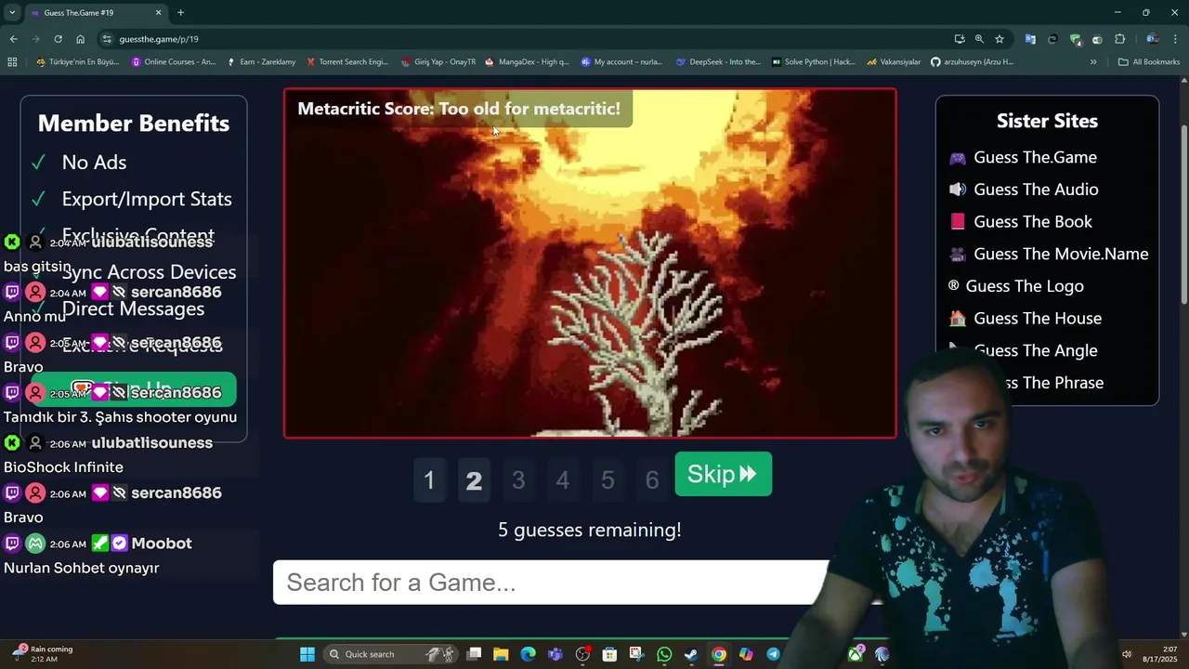Open Torrent Search Engi... bookmark
Image resolution: width=1189 pixels, height=669 pixels.
[x=347, y=62]
